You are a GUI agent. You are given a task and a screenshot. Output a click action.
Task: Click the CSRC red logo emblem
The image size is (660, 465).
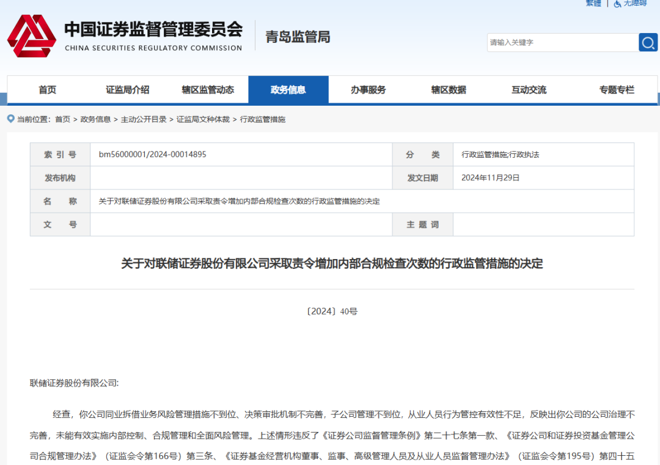(x=32, y=36)
